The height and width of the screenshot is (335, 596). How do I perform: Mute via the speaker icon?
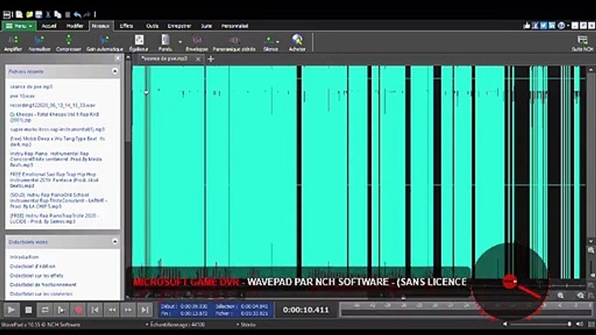pyautogui.click(x=580, y=324)
